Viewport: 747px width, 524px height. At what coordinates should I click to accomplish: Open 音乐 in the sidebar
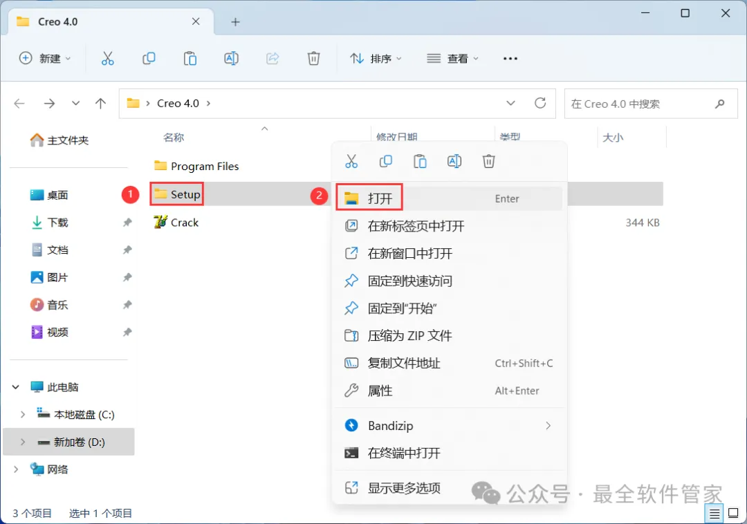pos(49,305)
